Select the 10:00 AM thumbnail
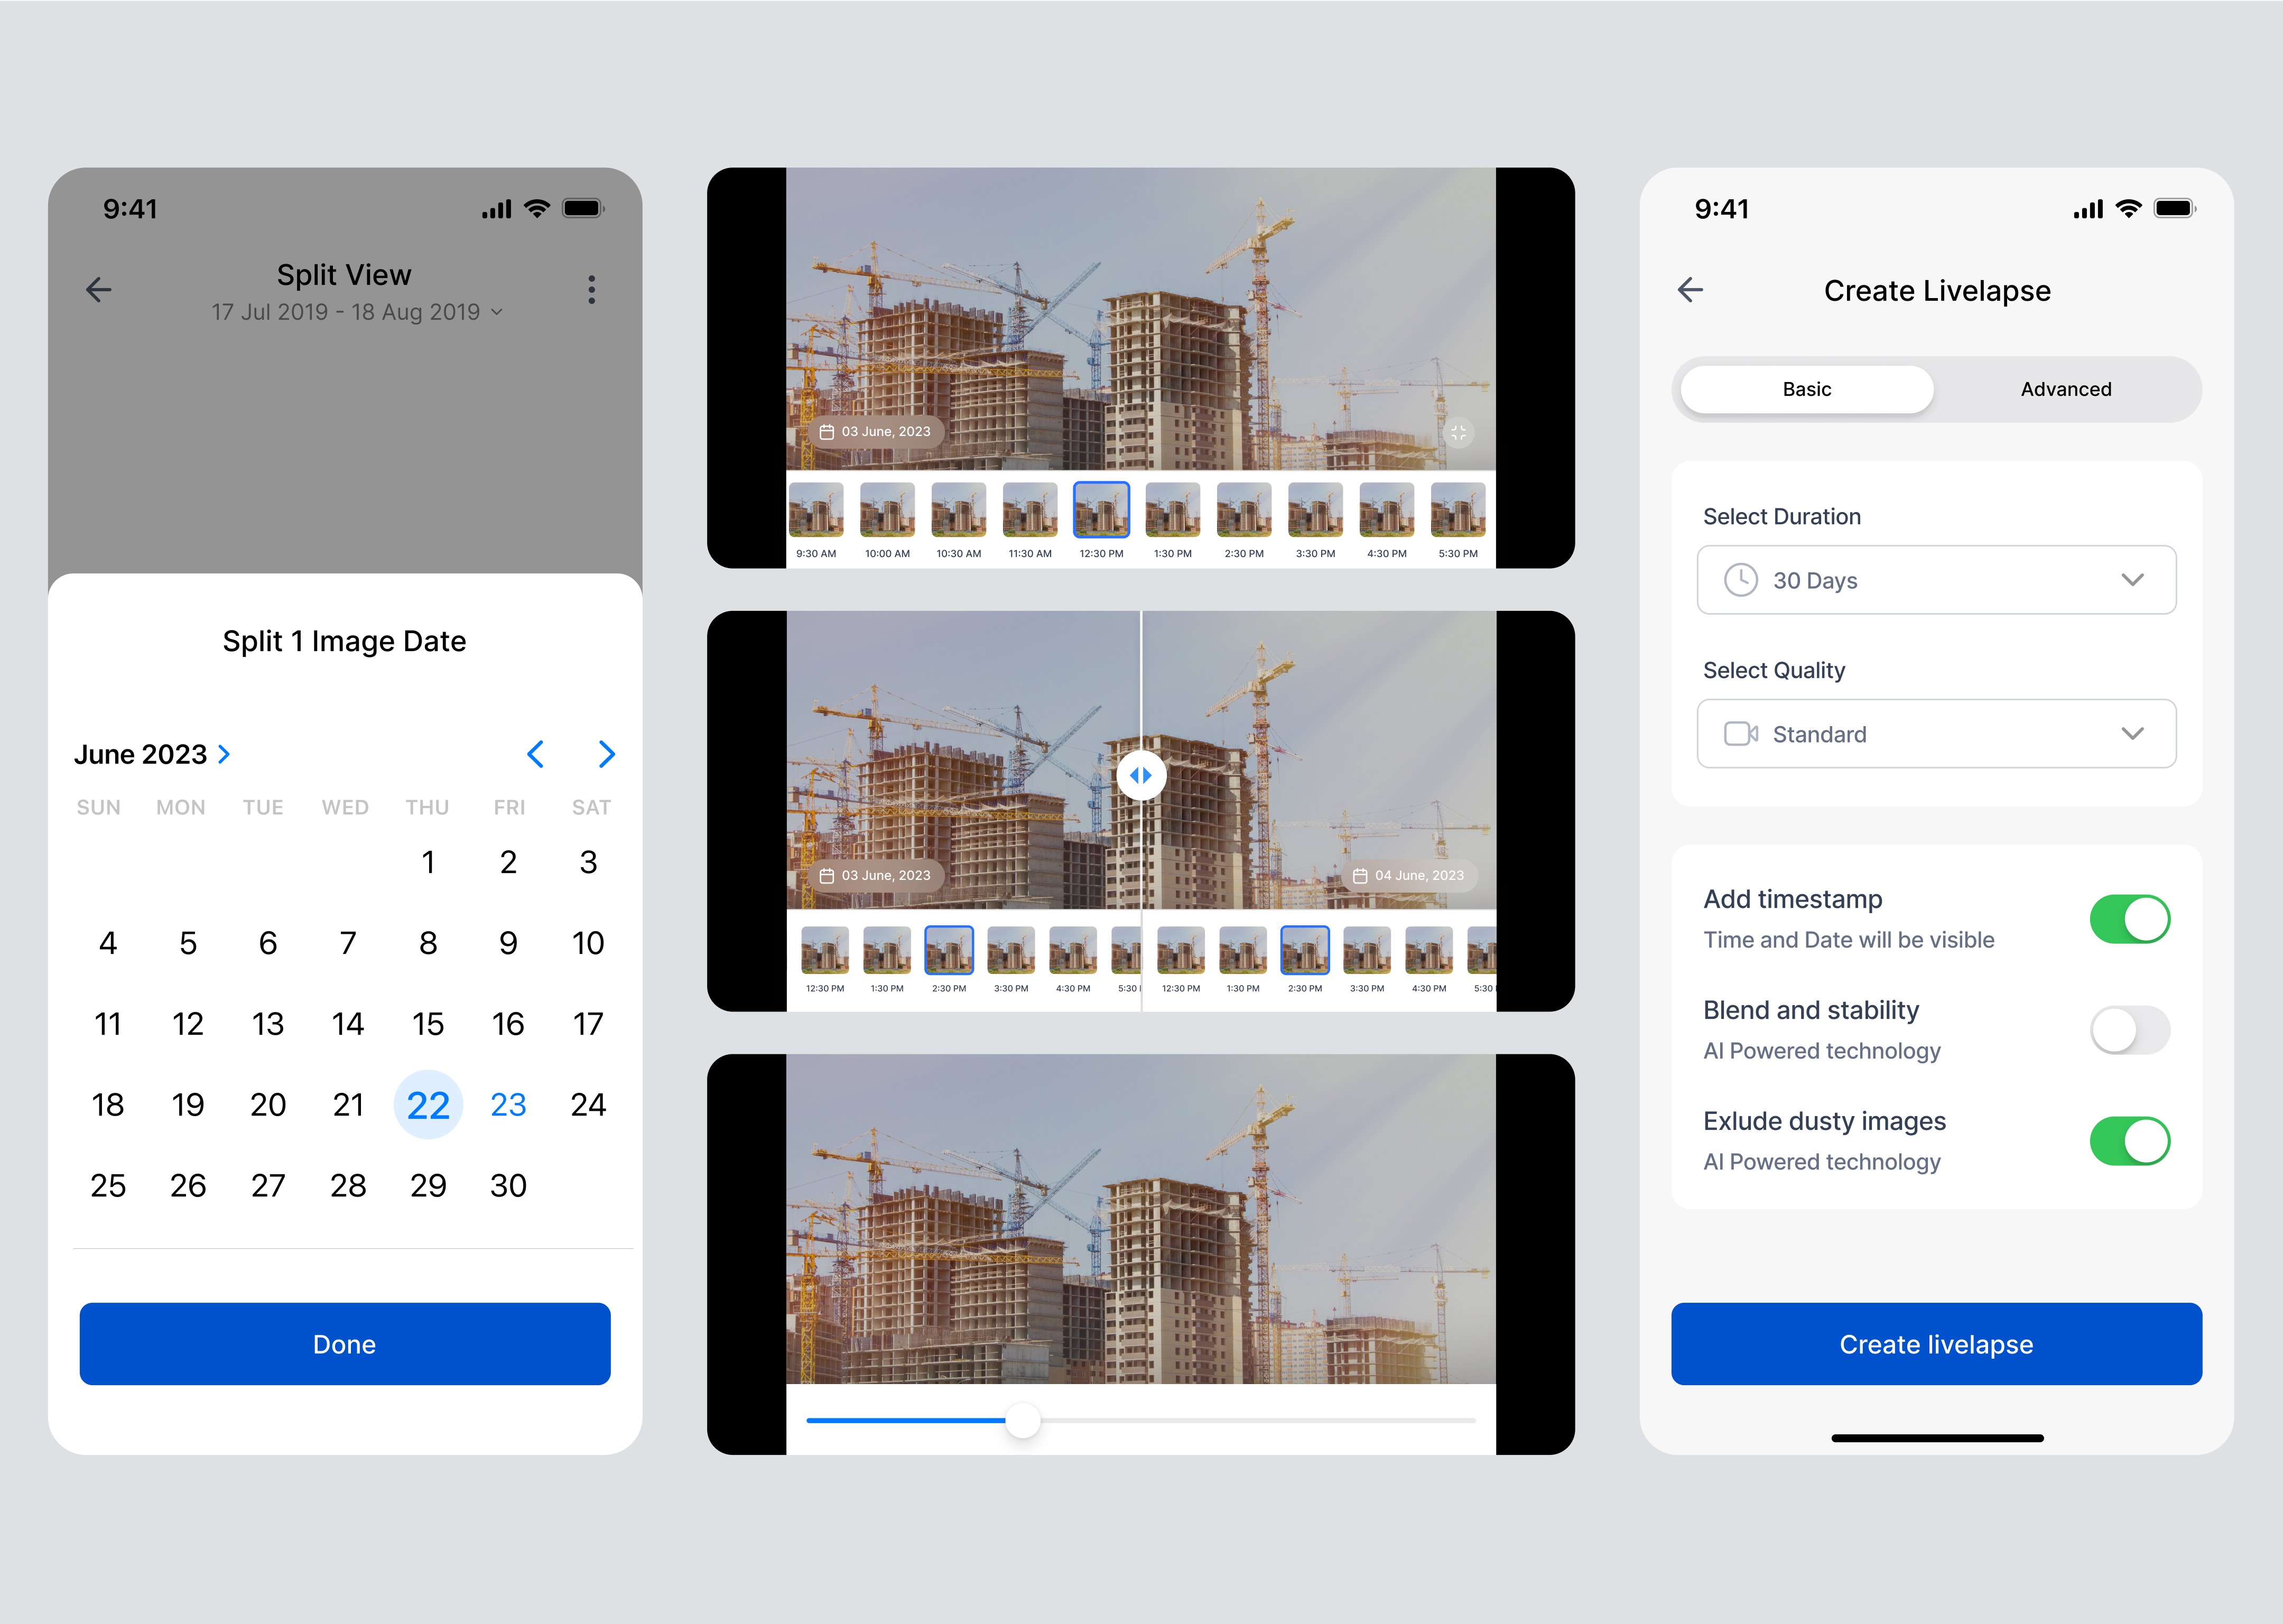The height and width of the screenshot is (1624, 2283). [x=887, y=510]
